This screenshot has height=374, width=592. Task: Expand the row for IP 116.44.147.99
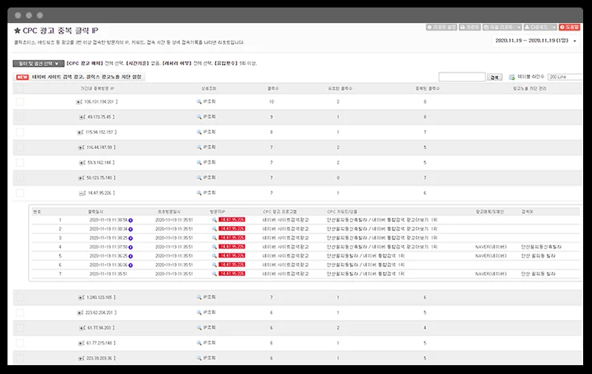[x=81, y=147]
